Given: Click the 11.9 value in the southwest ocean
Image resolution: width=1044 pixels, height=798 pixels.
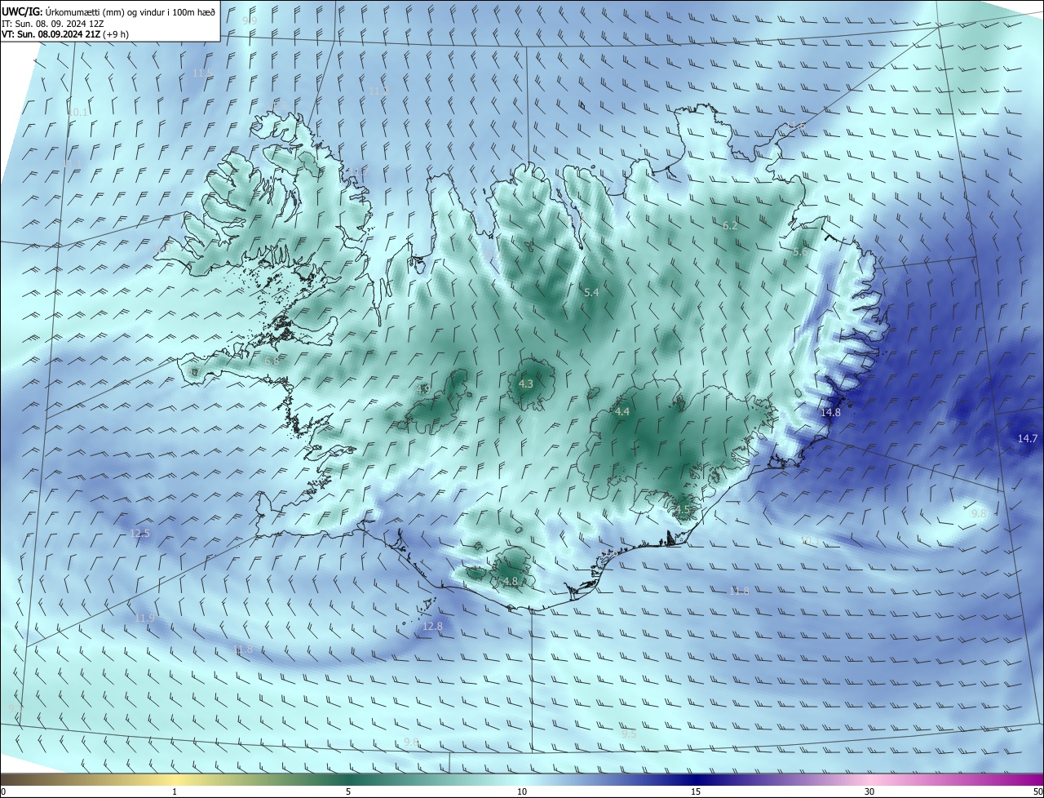Looking at the screenshot, I should [144, 618].
